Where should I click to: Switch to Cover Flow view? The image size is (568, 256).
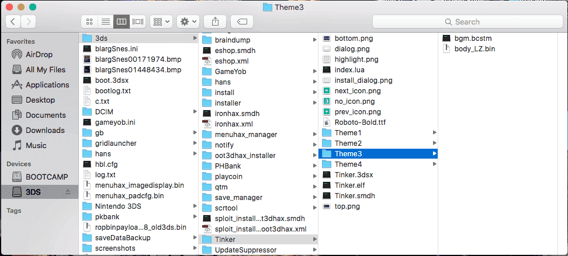[138, 22]
